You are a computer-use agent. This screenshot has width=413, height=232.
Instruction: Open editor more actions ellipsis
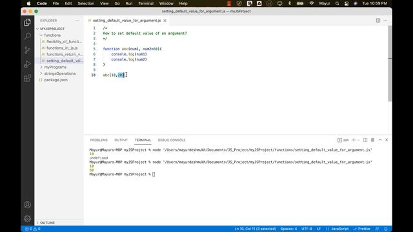coord(385,21)
